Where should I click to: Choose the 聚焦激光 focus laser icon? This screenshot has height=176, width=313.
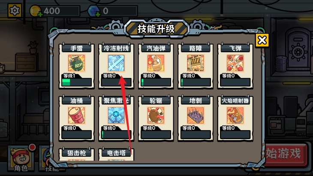point(116,116)
